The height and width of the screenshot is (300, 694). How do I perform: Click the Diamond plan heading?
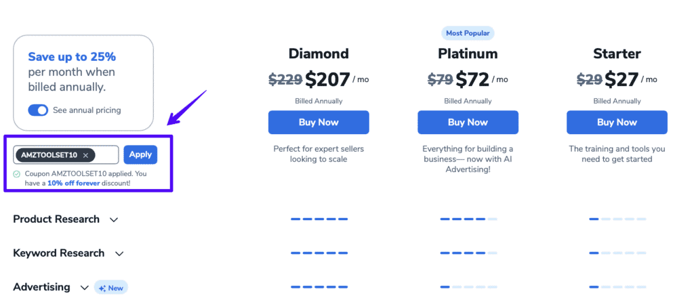[x=319, y=53]
